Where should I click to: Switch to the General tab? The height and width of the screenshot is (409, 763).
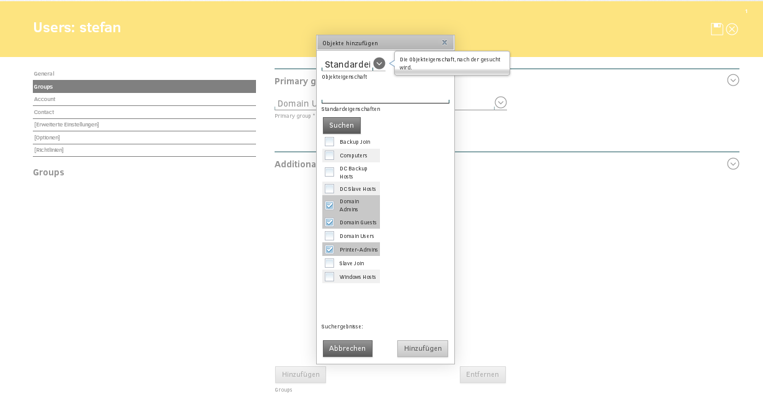(x=45, y=74)
